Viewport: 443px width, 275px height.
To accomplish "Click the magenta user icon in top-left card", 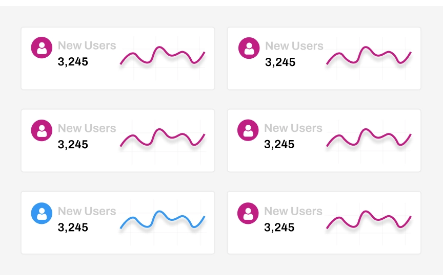I will [x=42, y=48].
